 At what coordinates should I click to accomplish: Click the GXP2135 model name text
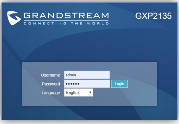point(153,16)
